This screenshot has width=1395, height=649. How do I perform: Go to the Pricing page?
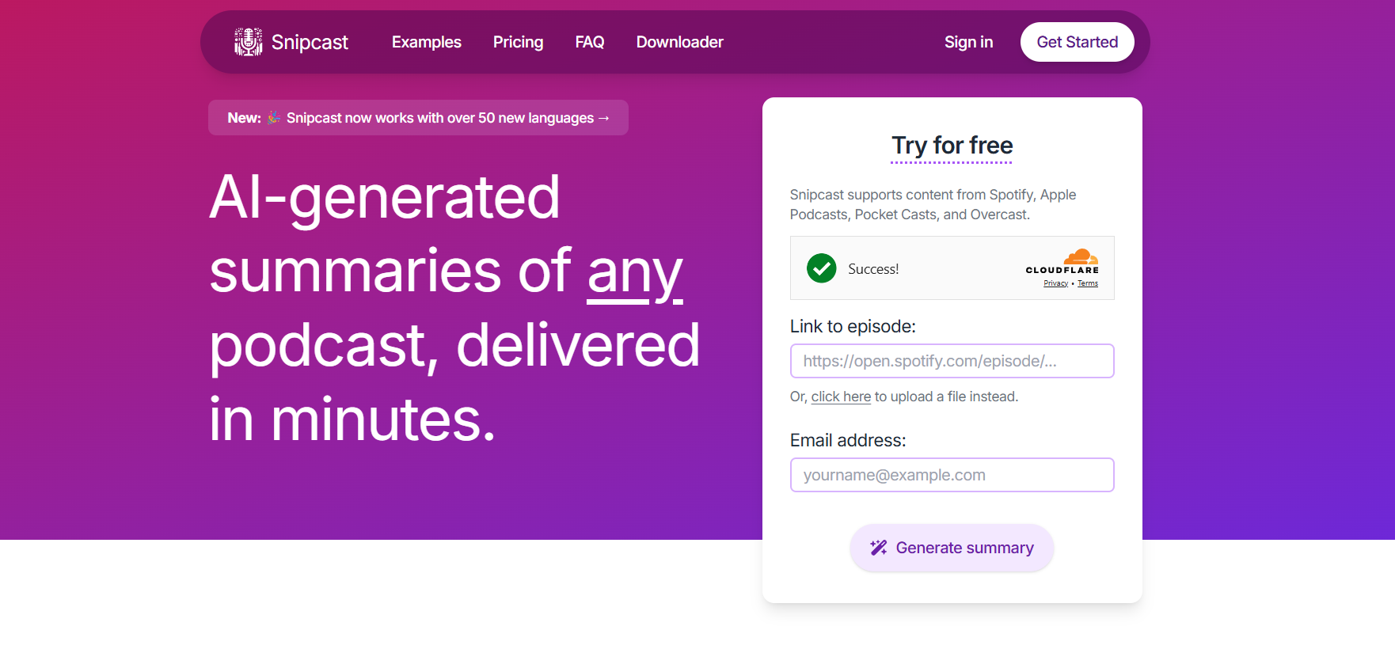tap(519, 42)
